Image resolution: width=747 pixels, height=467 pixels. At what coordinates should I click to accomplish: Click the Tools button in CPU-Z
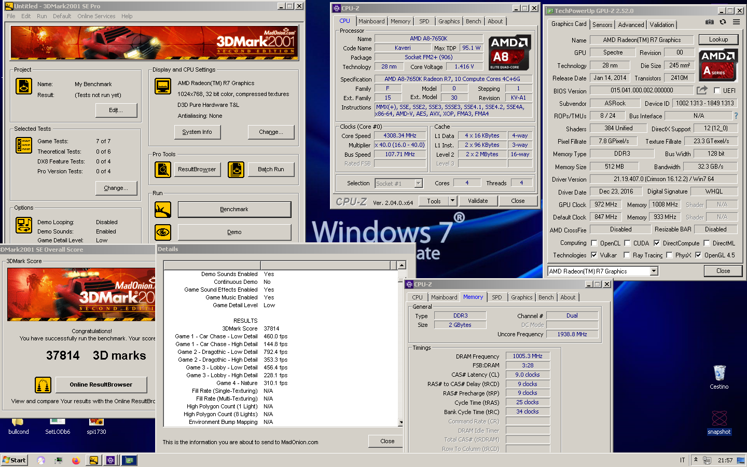pyautogui.click(x=434, y=201)
